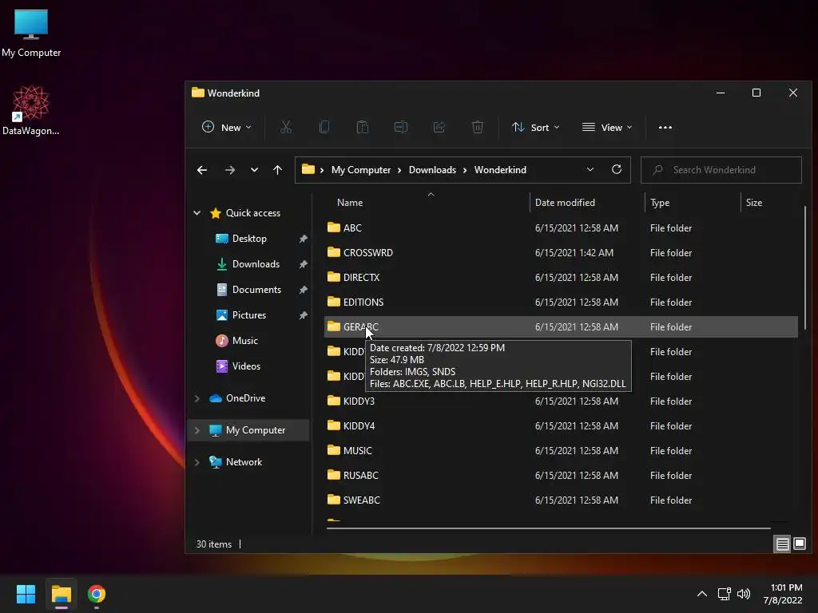Switch to large thumbnails view icon
818x613 pixels.
(x=800, y=544)
